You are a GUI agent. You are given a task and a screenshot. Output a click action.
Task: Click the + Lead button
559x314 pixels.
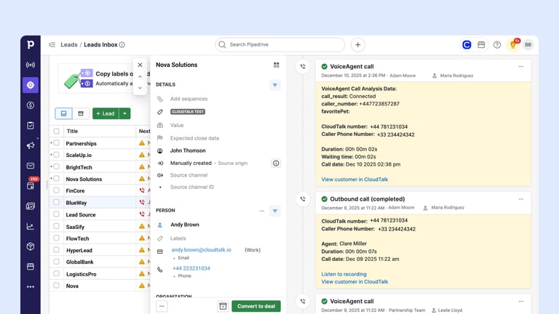pyautogui.click(x=106, y=113)
